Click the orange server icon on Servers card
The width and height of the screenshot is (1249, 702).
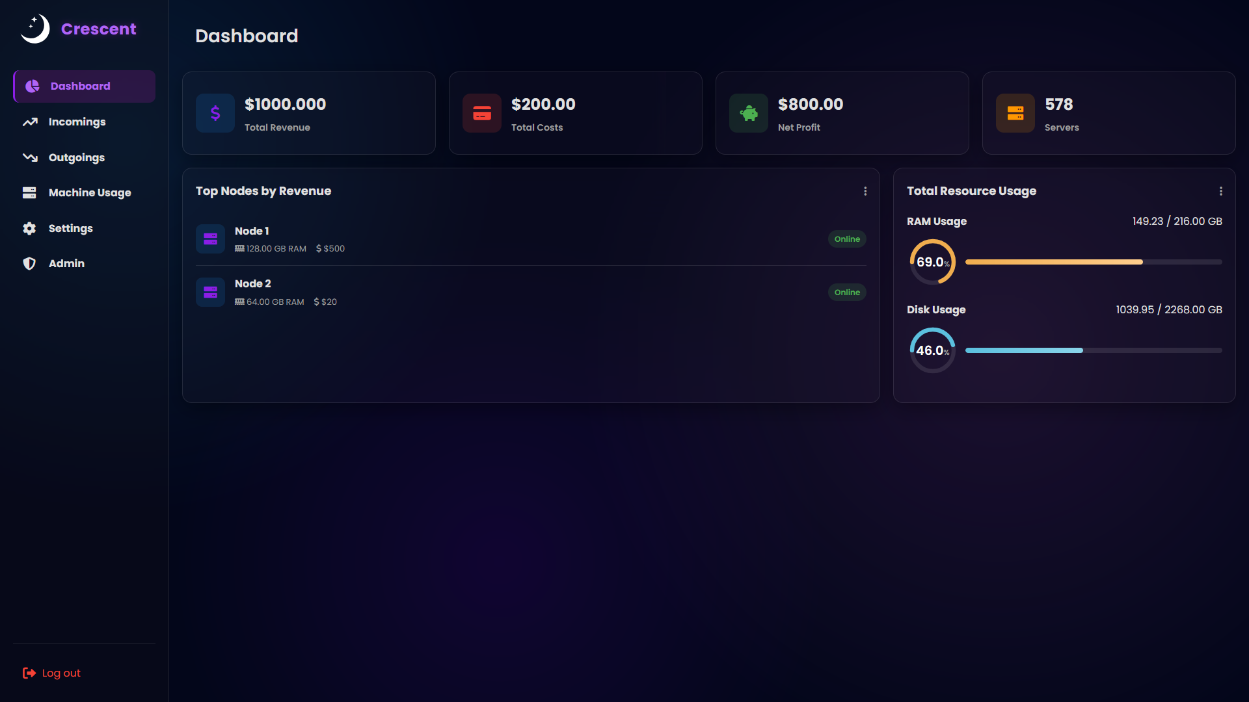(x=1015, y=112)
